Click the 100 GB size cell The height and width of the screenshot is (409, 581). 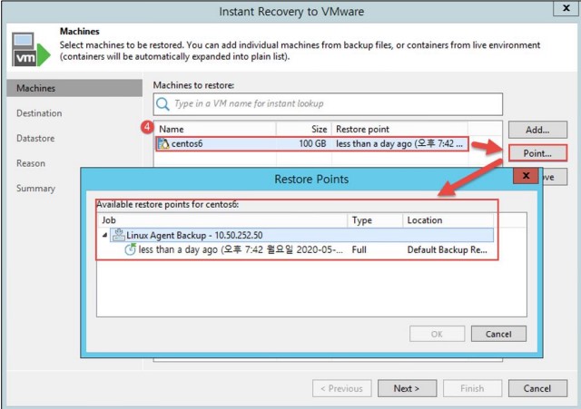click(x=312, y=143)
